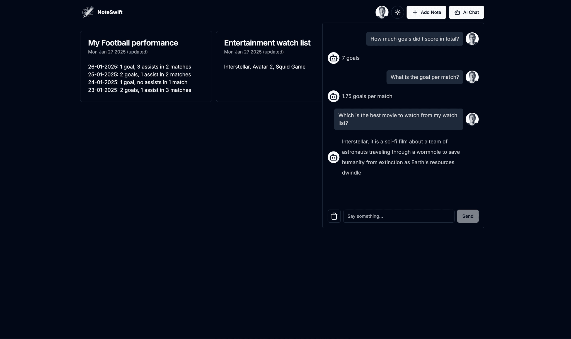Click avatar next to 'How much goals' message
Screen dimensions: 571x339
tap(472, 39)
